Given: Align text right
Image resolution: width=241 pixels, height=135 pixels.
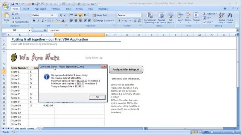Looking at the screenshot, I should tap(80, 21).
